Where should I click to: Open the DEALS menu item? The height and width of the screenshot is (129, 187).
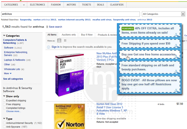click(x=100, y=5)
